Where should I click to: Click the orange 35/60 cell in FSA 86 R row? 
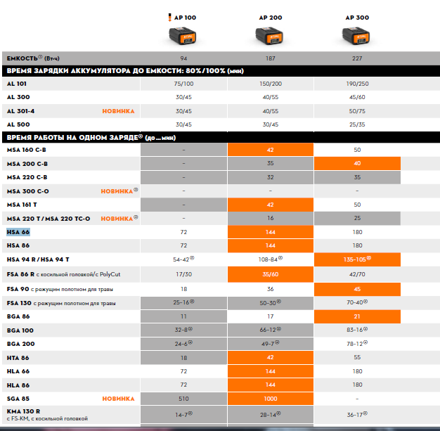point(271,273)
